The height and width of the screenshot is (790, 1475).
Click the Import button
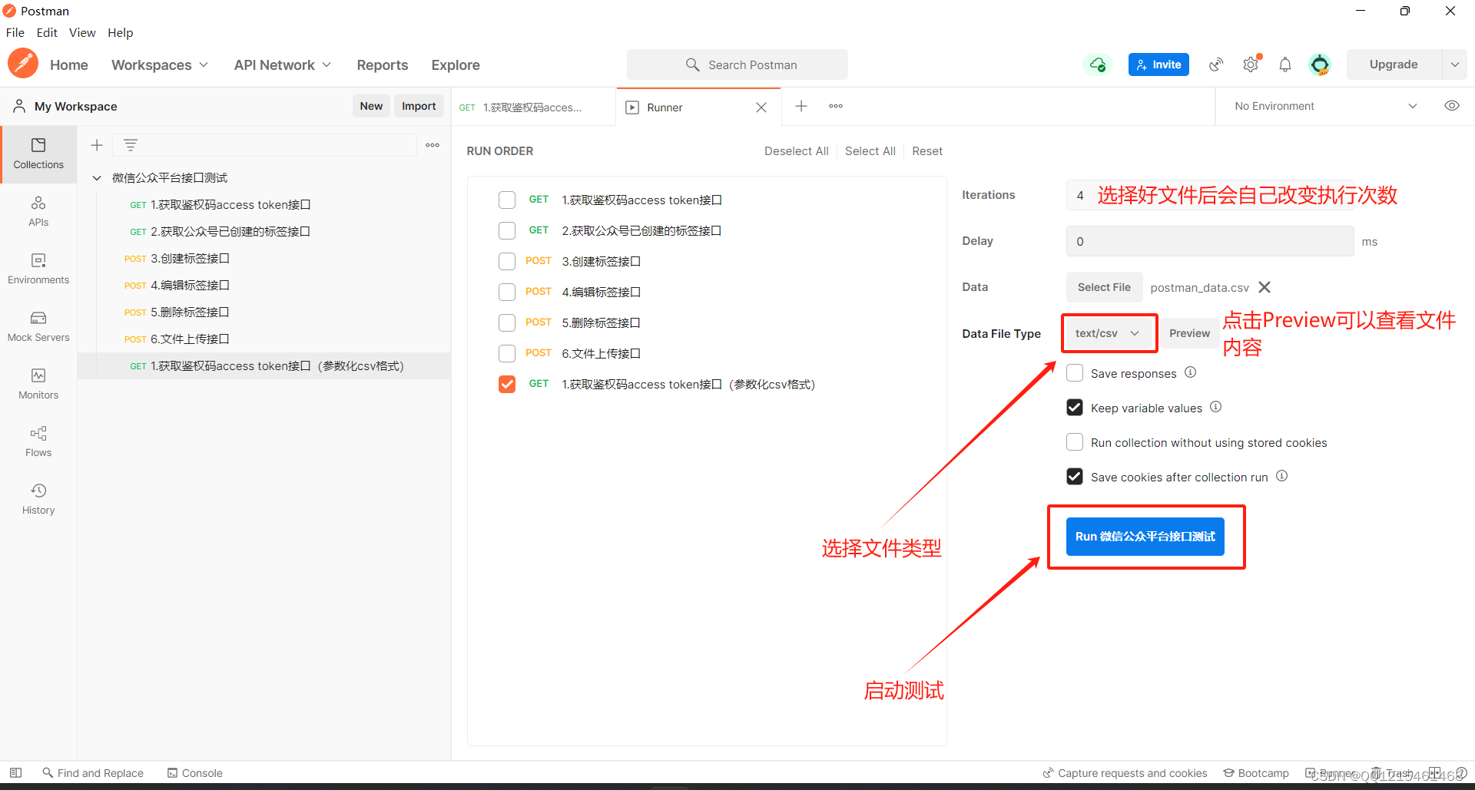[x=419, y=106]
